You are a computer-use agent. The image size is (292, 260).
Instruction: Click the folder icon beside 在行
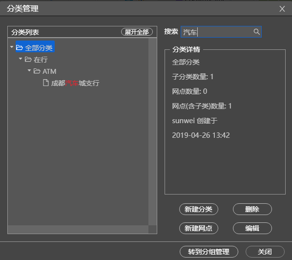28,59
